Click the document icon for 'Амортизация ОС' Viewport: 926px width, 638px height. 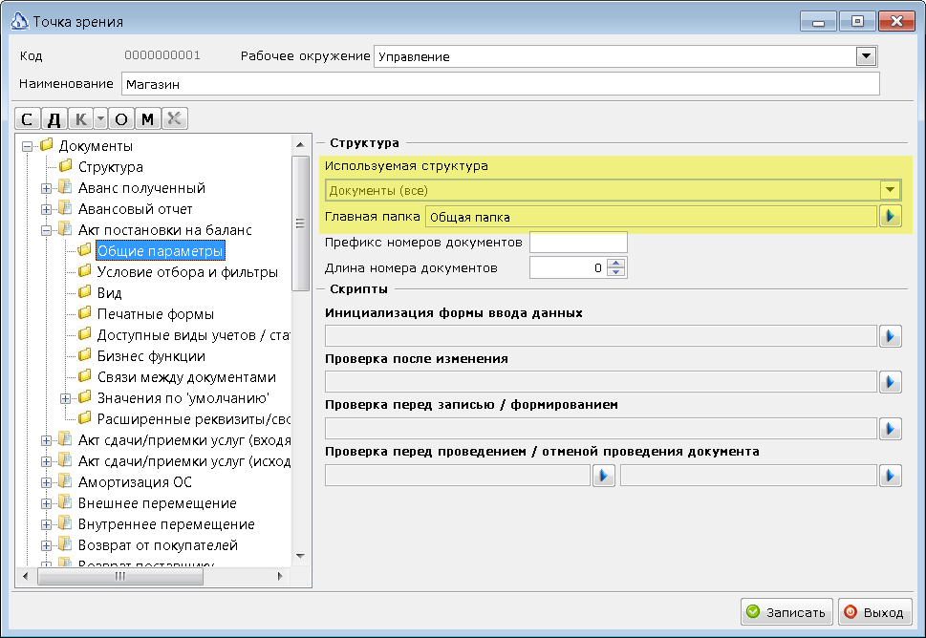[66, 481]
